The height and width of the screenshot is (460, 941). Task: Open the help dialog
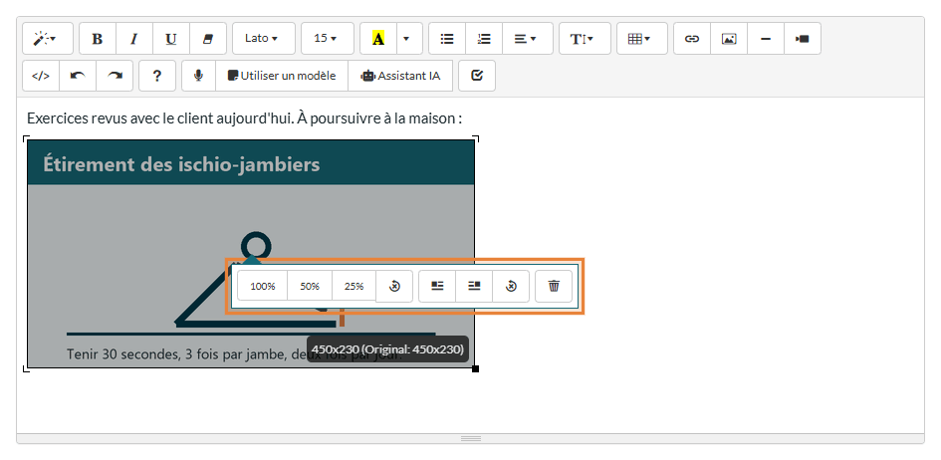point(156,76)
